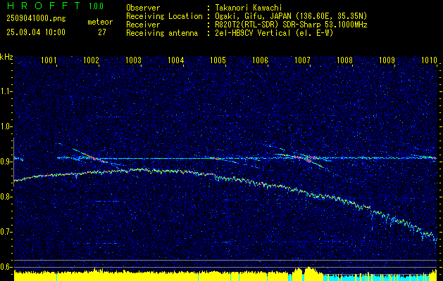
Task: Click the meteor label
Action: coord(100,22)
